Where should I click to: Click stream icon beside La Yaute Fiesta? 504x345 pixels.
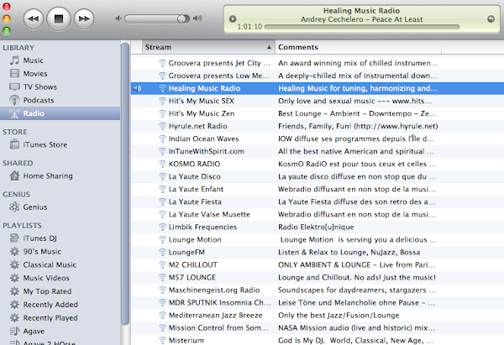pyautogui.click(x=163, y=201)
